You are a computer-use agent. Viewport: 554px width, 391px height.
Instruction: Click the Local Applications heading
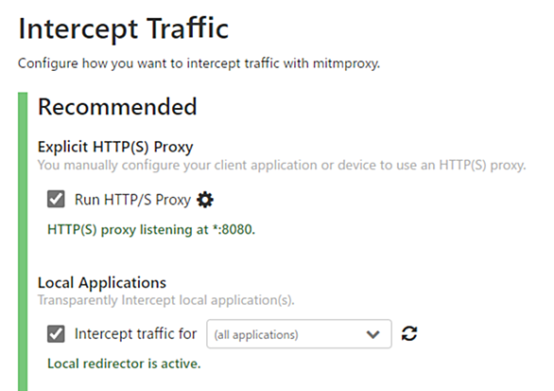coord(102,283)
